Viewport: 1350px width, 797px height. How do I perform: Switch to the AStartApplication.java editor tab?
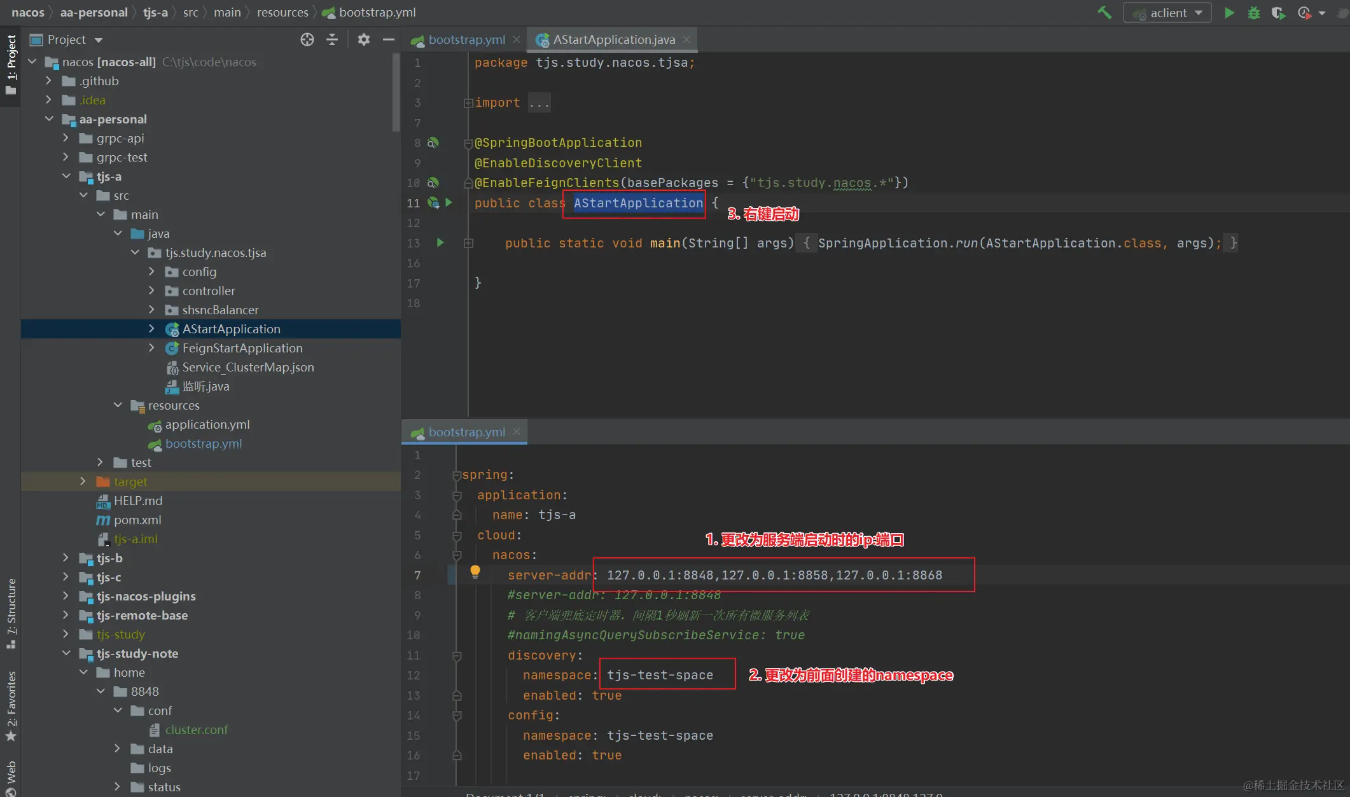[x=613, y=39]
